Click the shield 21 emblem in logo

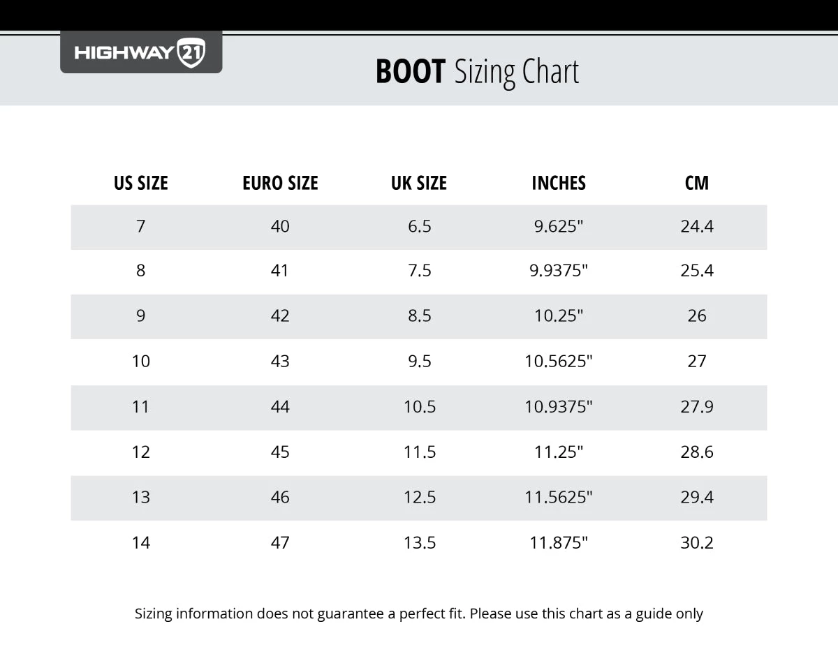(x=191, y=52)
